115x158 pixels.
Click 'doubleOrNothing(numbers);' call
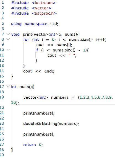tap(51, 124)
